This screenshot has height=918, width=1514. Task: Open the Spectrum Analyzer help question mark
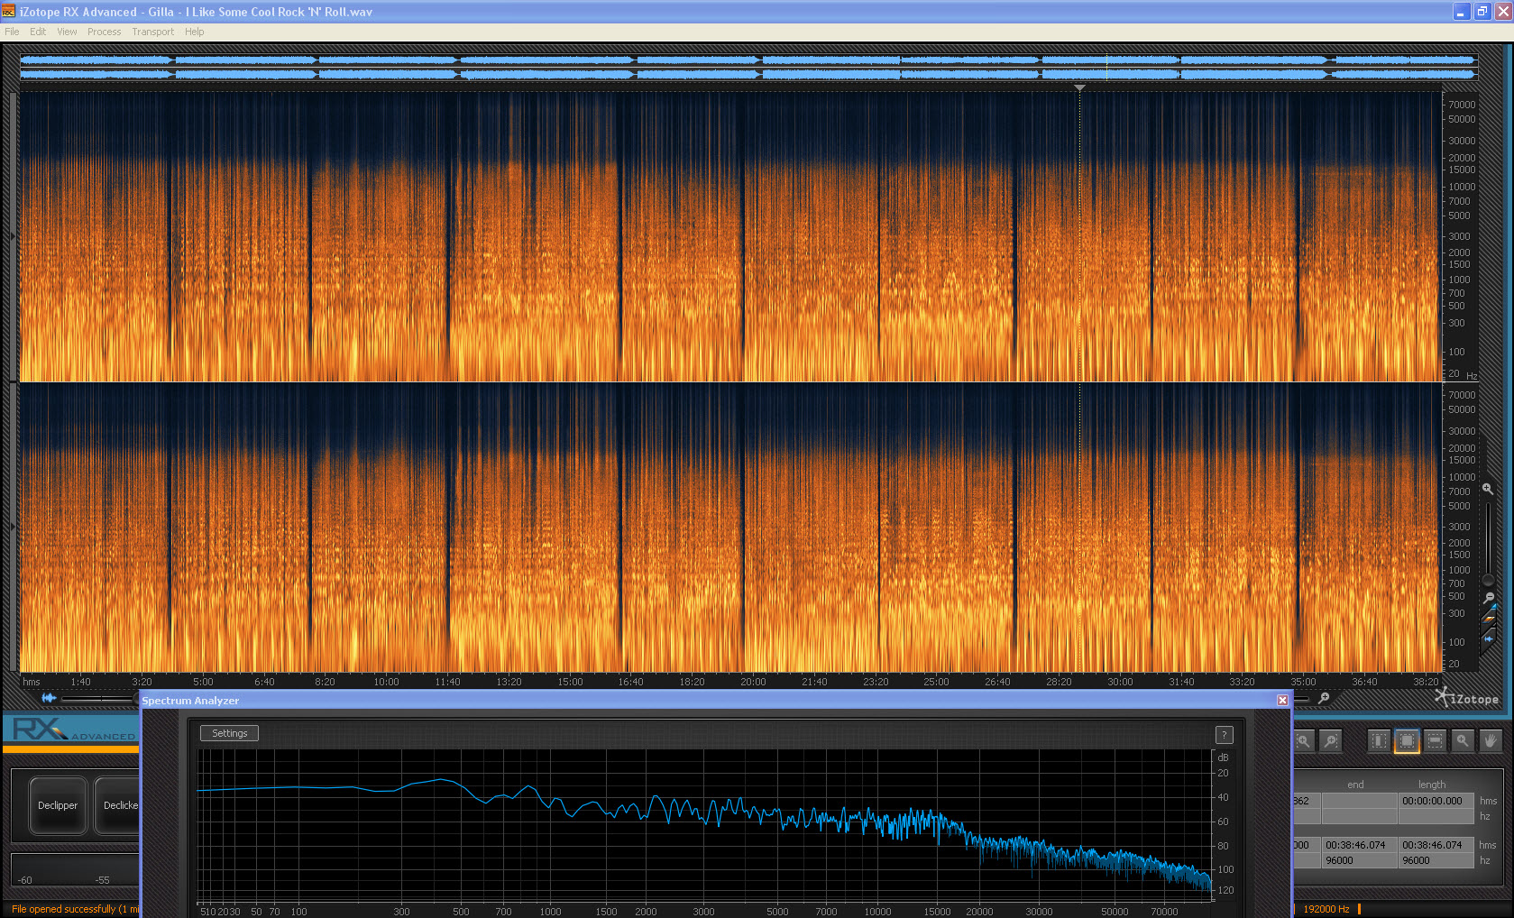coord(1224,735)
